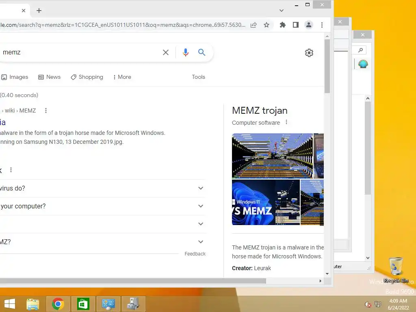
Task: Click the vertical scrollbar thumb in Chrome
Action: (x=327, y=66)
